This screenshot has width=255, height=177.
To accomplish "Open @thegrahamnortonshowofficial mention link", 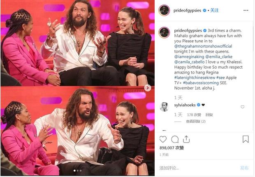I will [203, 46].
